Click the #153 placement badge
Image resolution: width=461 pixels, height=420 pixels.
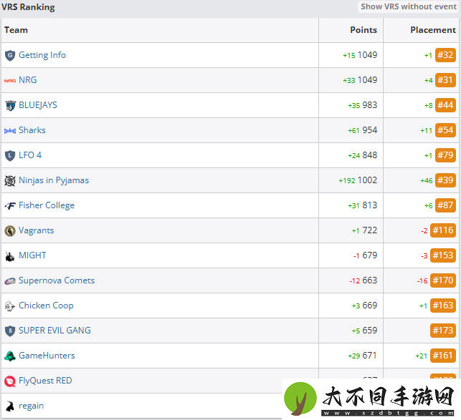(443, 255)
